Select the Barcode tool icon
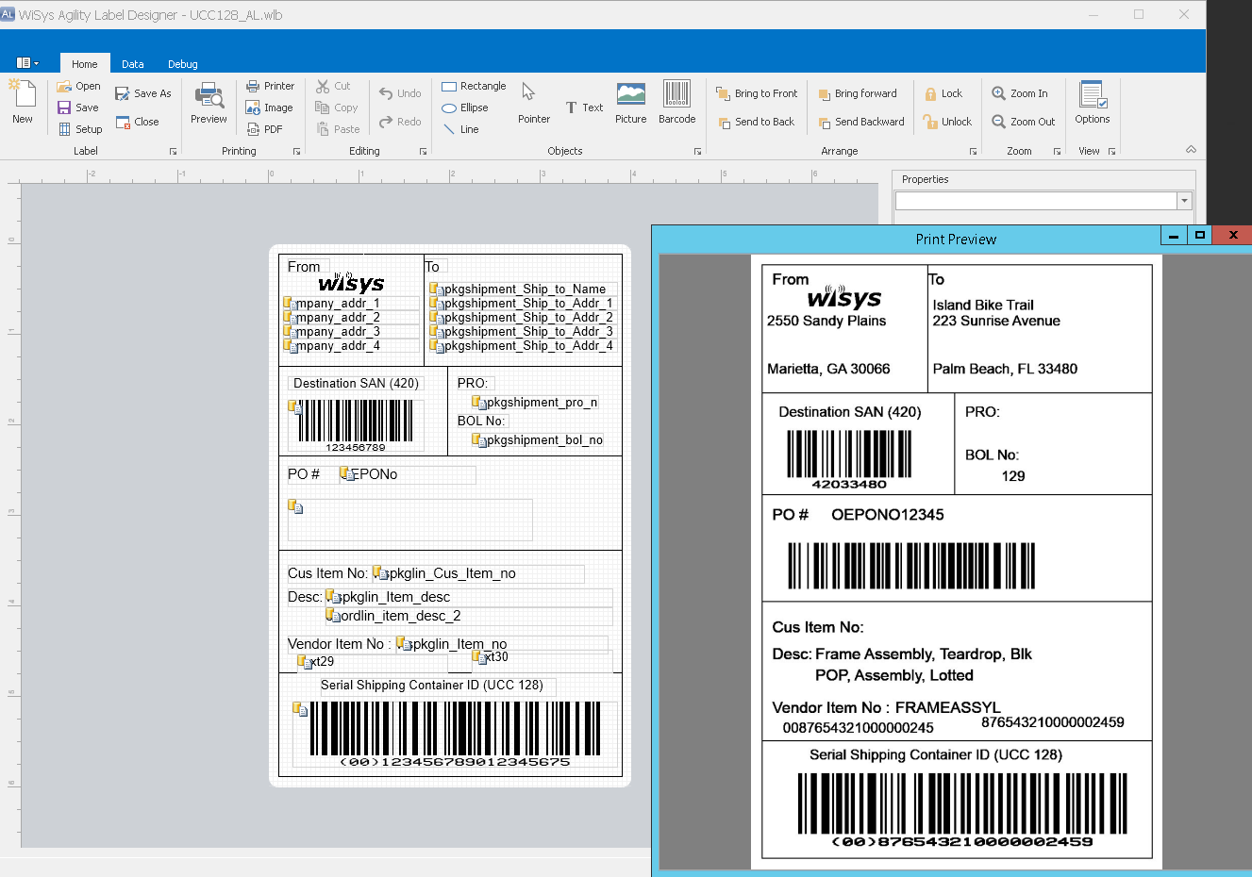Image resolution: width=1252 pixels, height=877 pixels. (676, 102)
